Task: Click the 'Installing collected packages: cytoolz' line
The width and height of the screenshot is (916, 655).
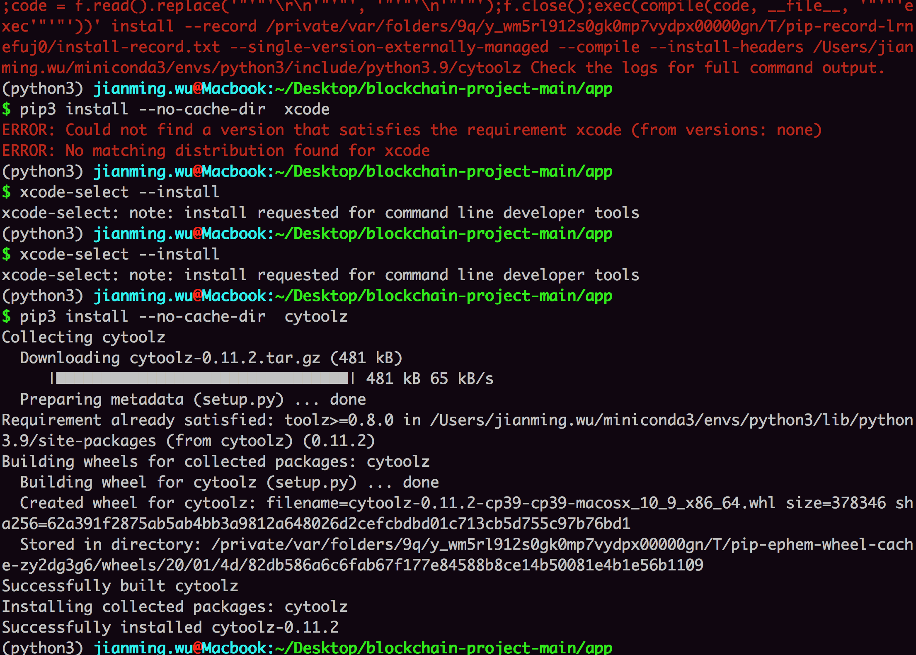Action: (174, 607)
